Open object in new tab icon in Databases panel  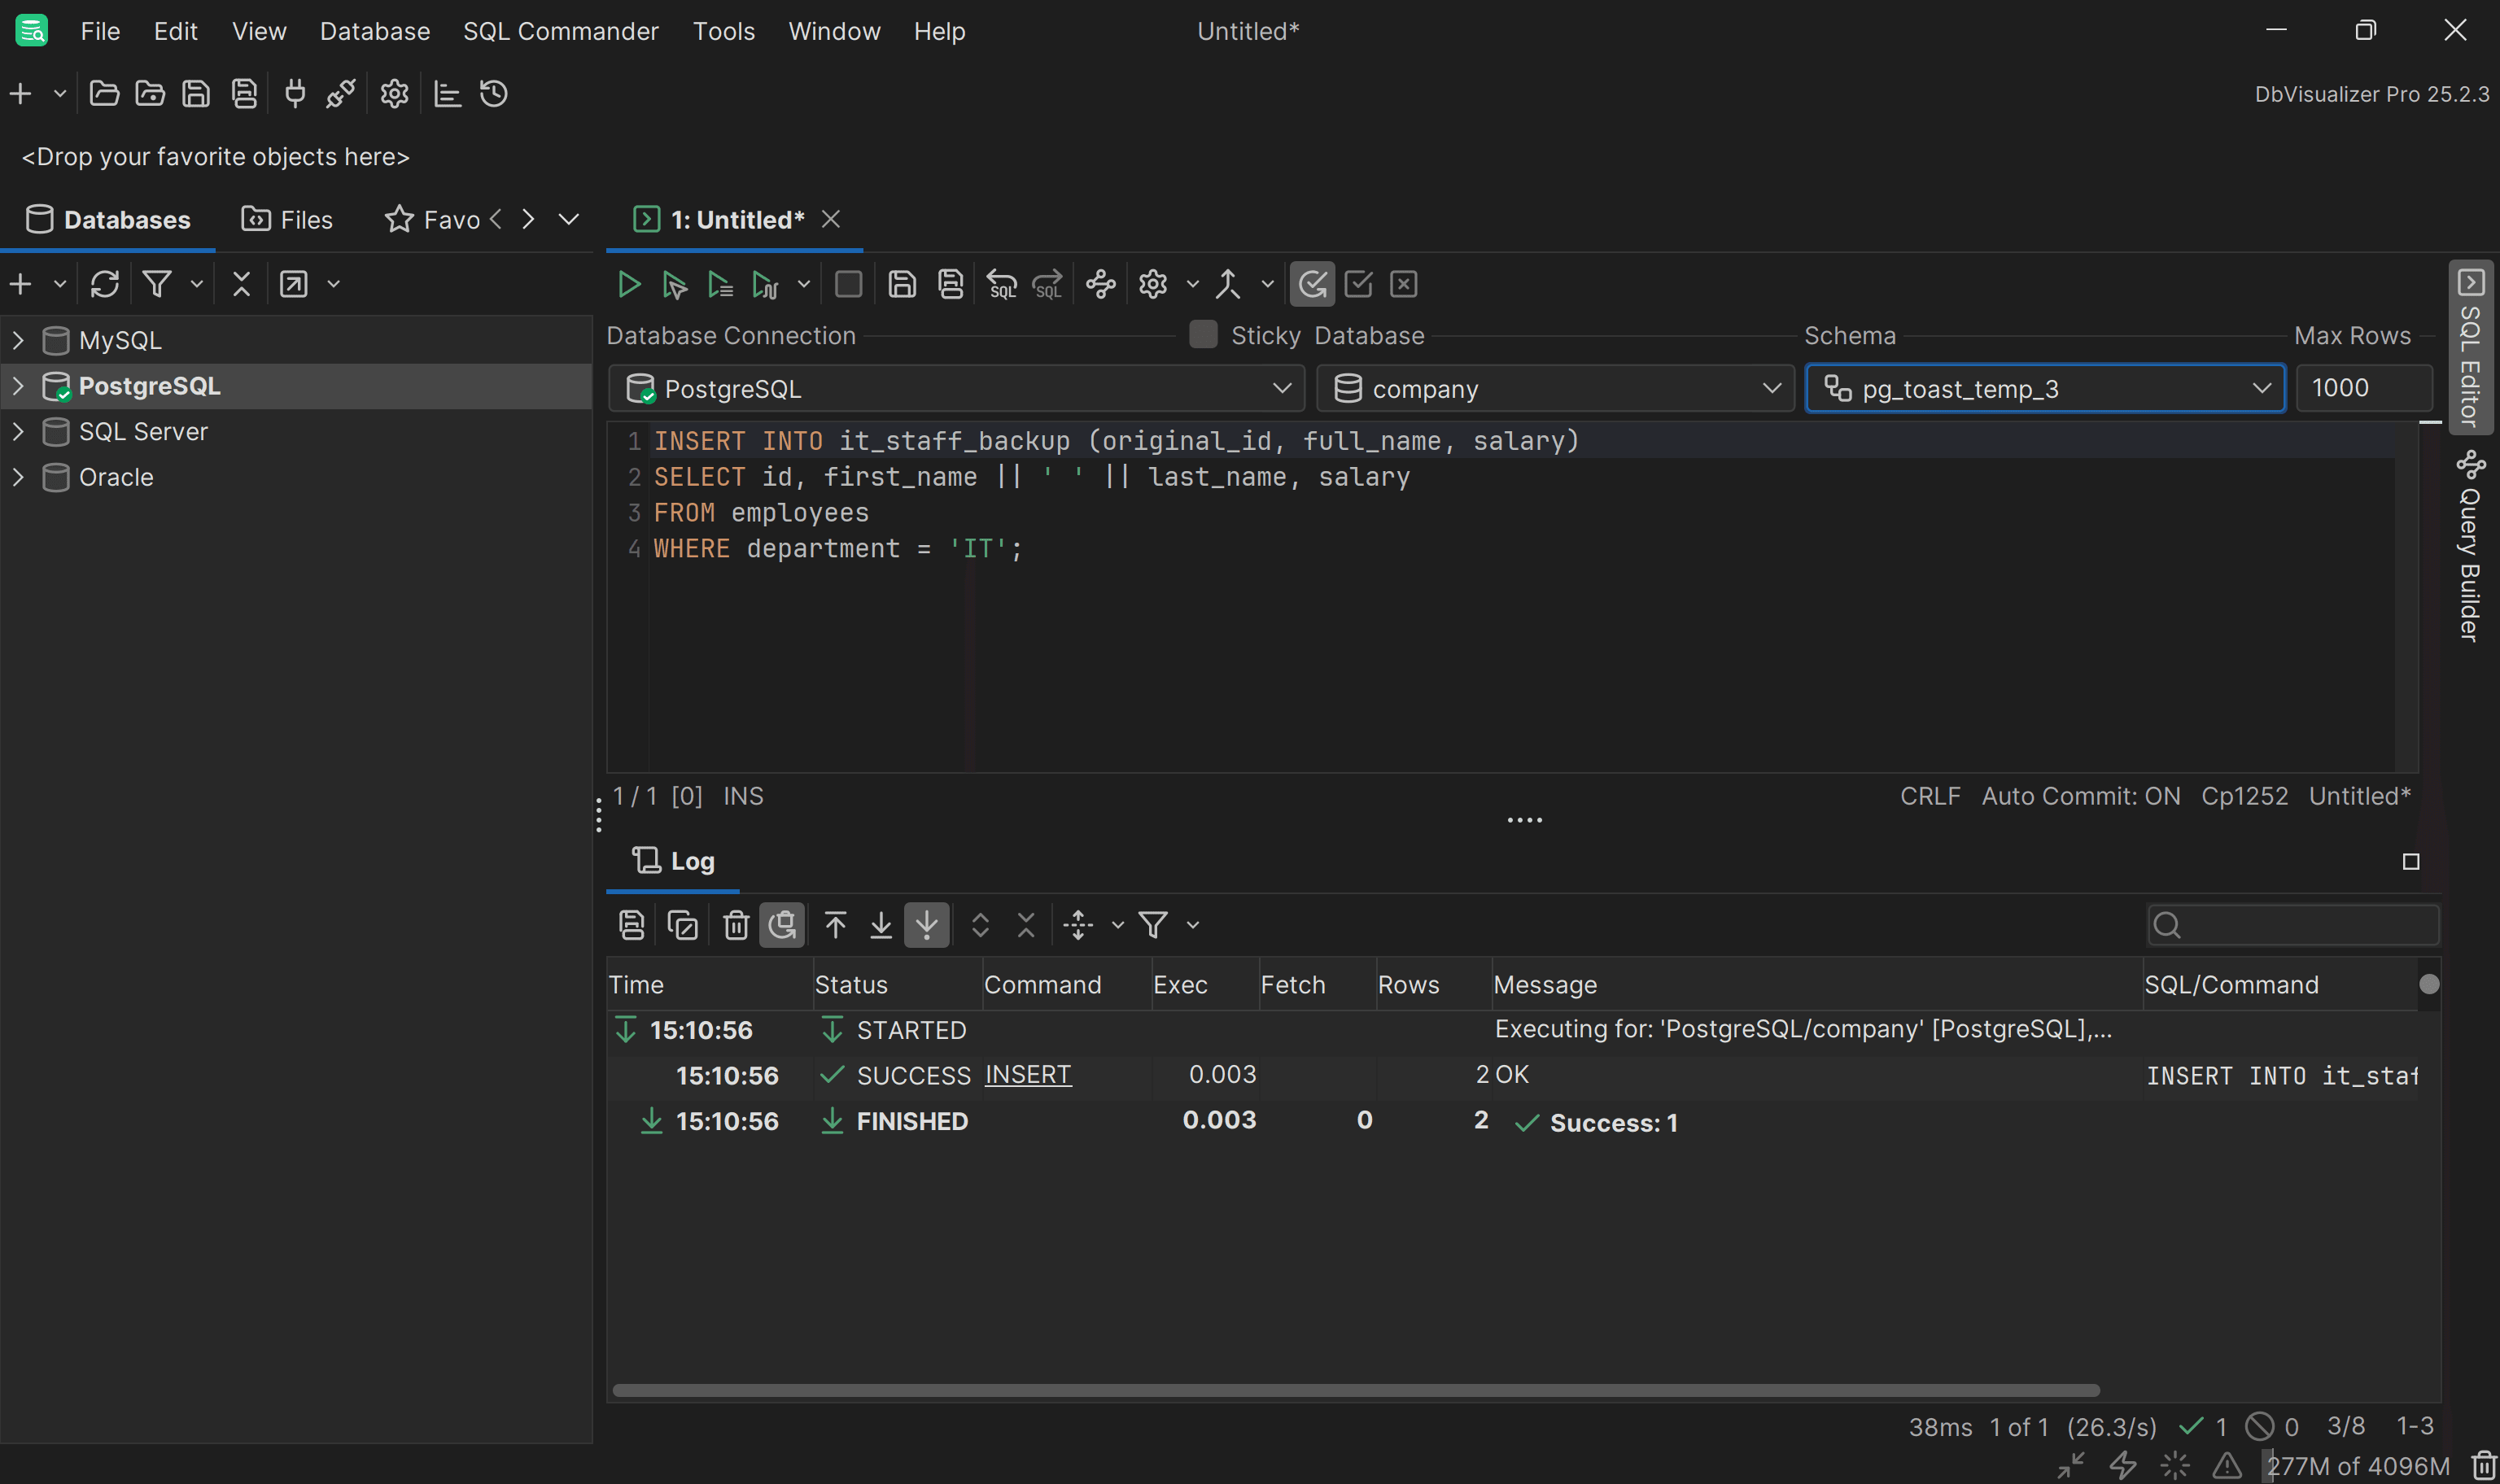coord(293,285)
